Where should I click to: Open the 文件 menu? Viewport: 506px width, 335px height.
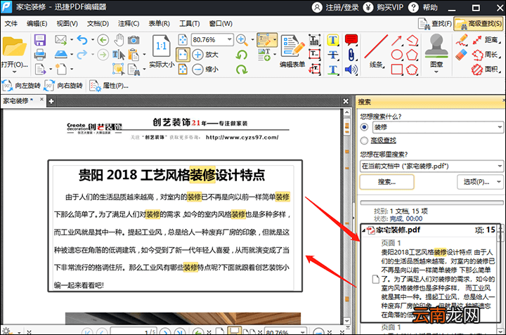tap(11, 24)
